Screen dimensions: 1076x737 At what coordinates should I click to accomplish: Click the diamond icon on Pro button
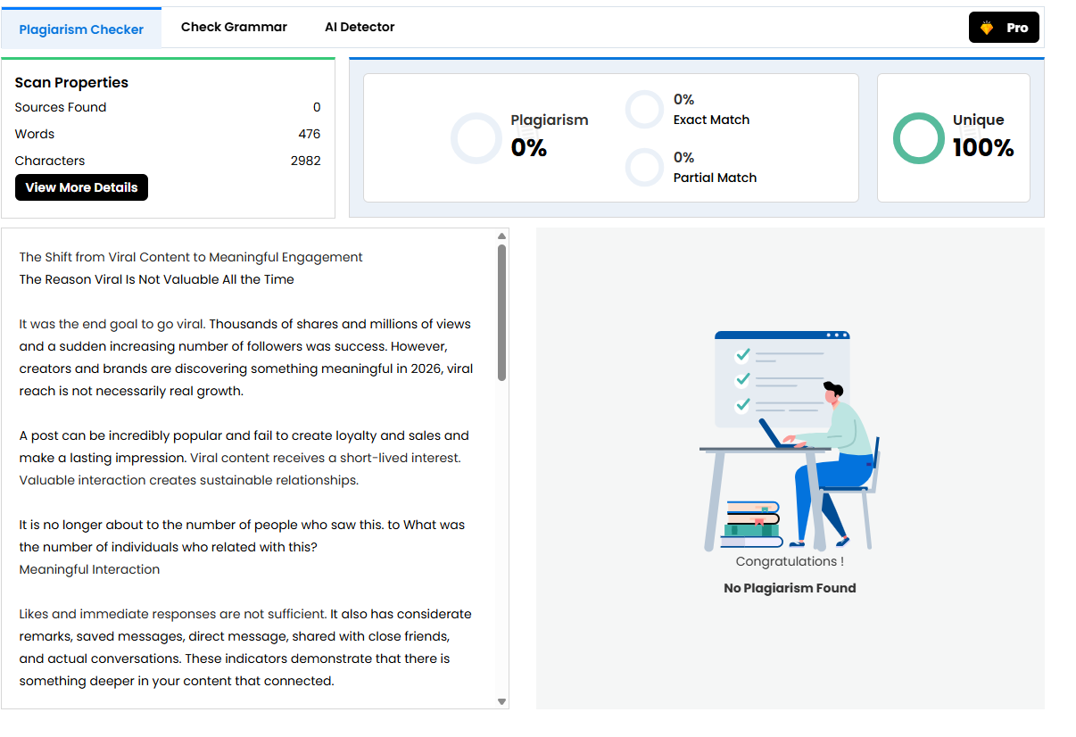click(x=987, y=28)
